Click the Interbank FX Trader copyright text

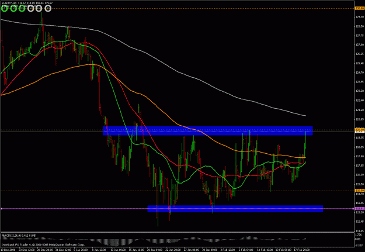point(43,245)
